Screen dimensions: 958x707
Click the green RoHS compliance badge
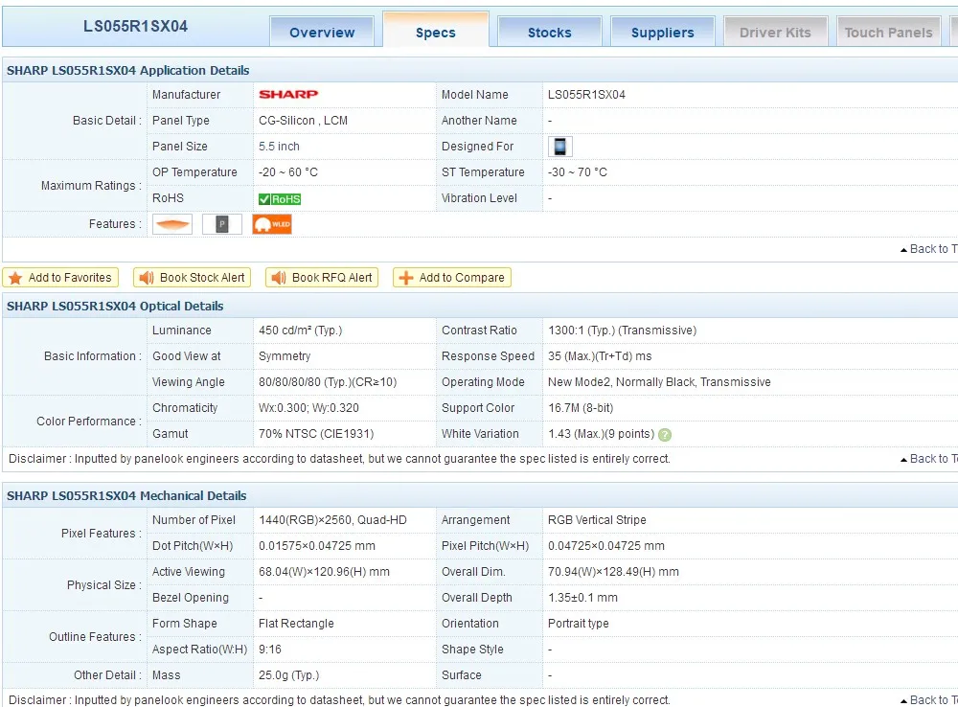click(280, 199)
